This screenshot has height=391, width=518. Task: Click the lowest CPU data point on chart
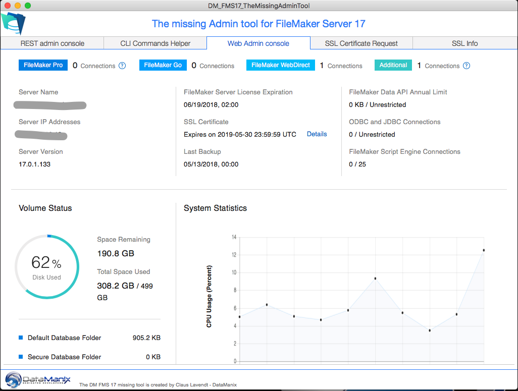pyautogui.click(x=430, y=330)
